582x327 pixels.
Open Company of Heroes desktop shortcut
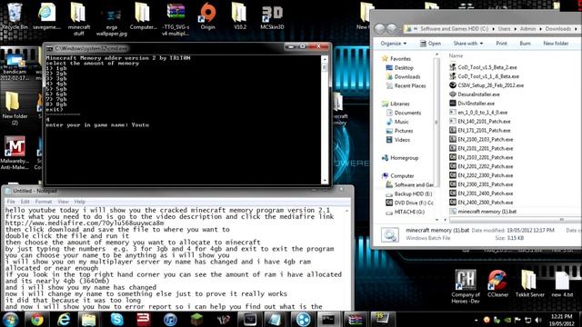pos(466,287)
